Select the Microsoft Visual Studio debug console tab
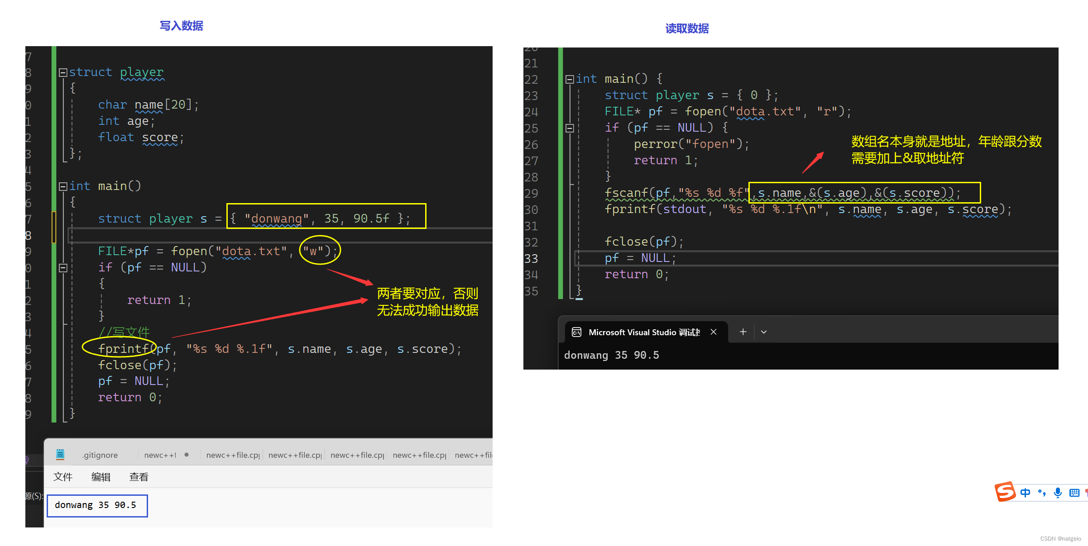 [647, 332]
